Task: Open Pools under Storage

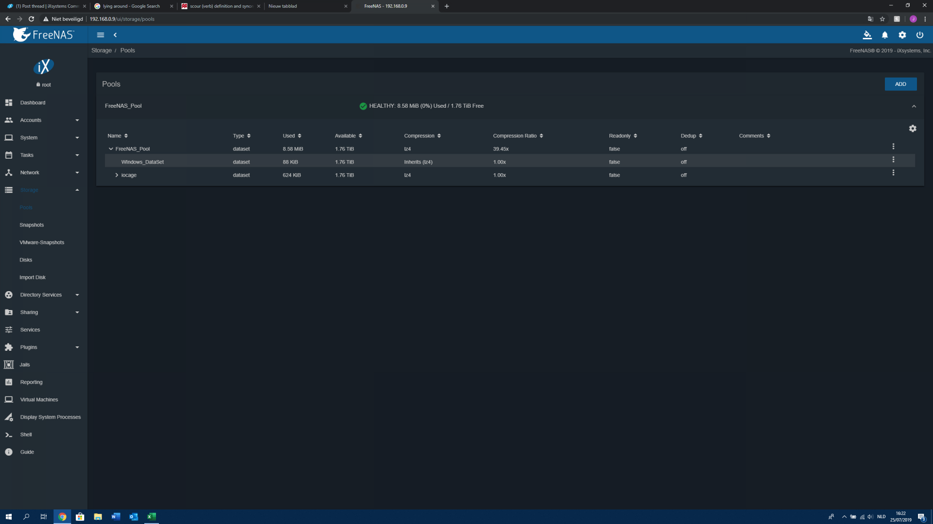Action: 26,208
